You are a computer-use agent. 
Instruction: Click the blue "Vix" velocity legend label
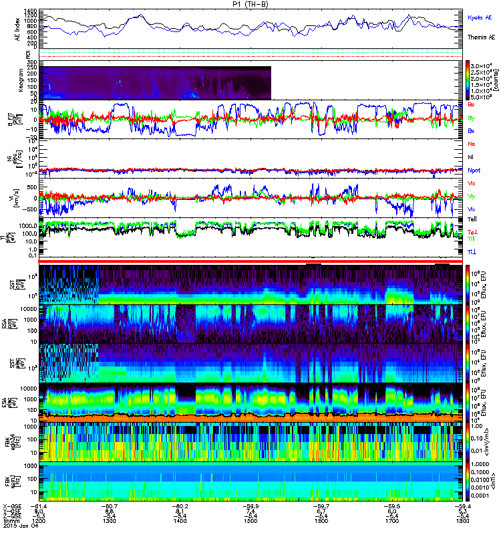(472, 209)
